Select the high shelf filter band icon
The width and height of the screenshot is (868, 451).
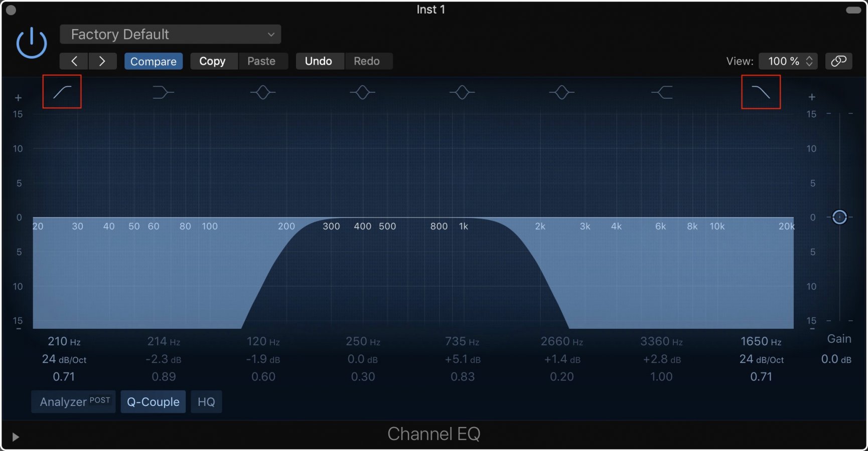[661, 92]
